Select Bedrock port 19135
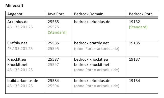The image size is (164, 98). pyautogui.click(x=134, y=43)
